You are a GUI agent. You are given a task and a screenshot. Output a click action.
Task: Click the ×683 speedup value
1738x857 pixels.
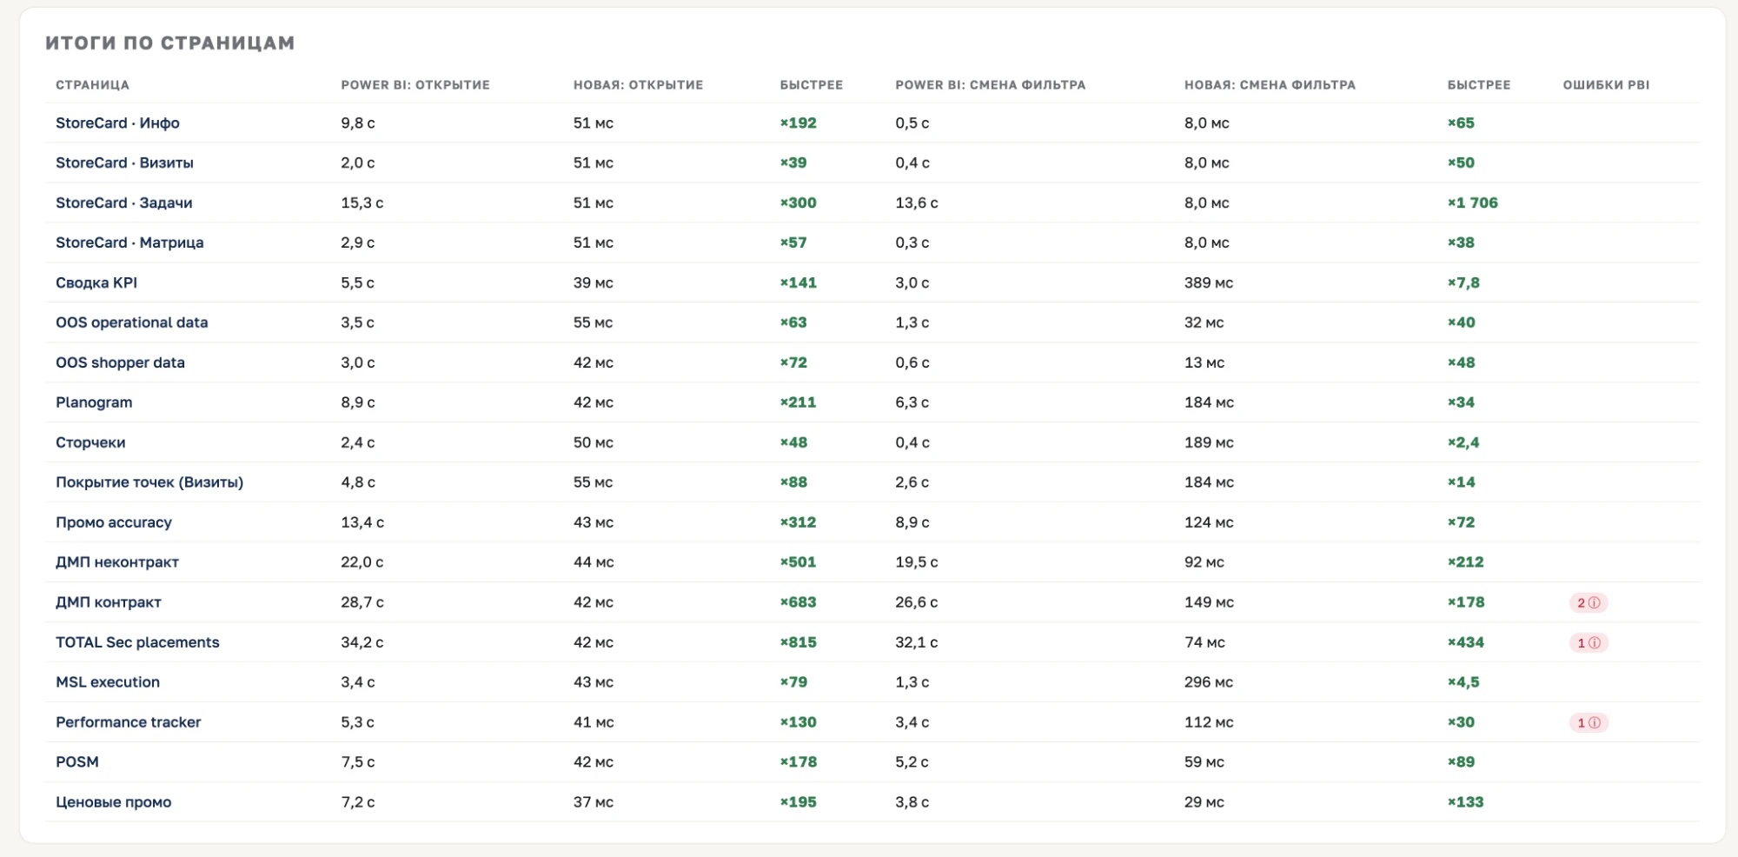[799, 602]
